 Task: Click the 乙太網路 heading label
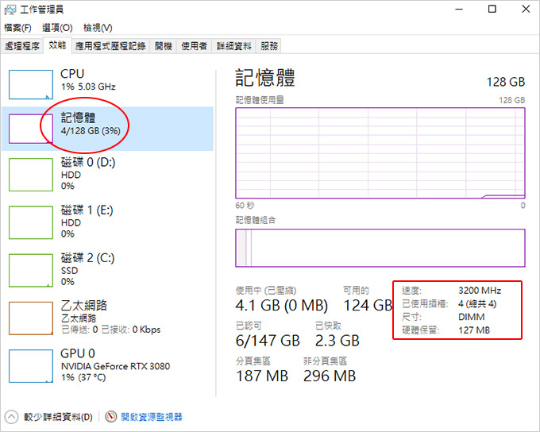[x=84, y=305]
